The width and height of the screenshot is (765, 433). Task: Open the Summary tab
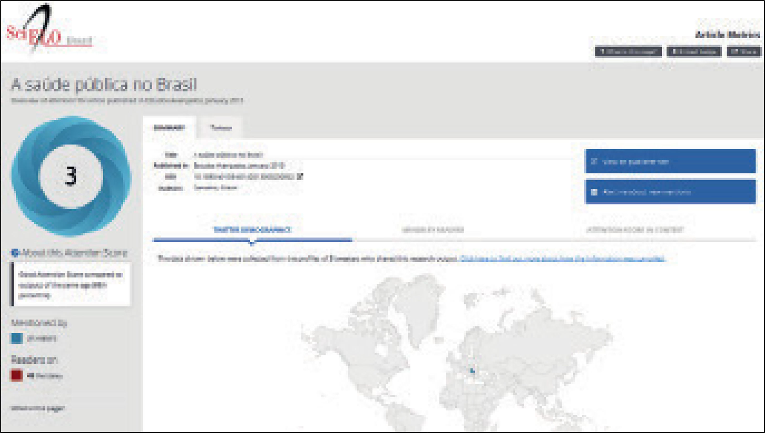pyautogui.click(x=169, y=128)
